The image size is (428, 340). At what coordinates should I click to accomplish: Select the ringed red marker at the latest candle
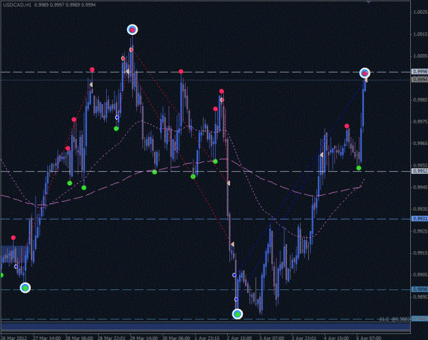pos(365,73)
